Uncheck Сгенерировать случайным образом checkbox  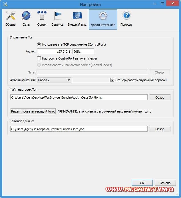(112, 80)
